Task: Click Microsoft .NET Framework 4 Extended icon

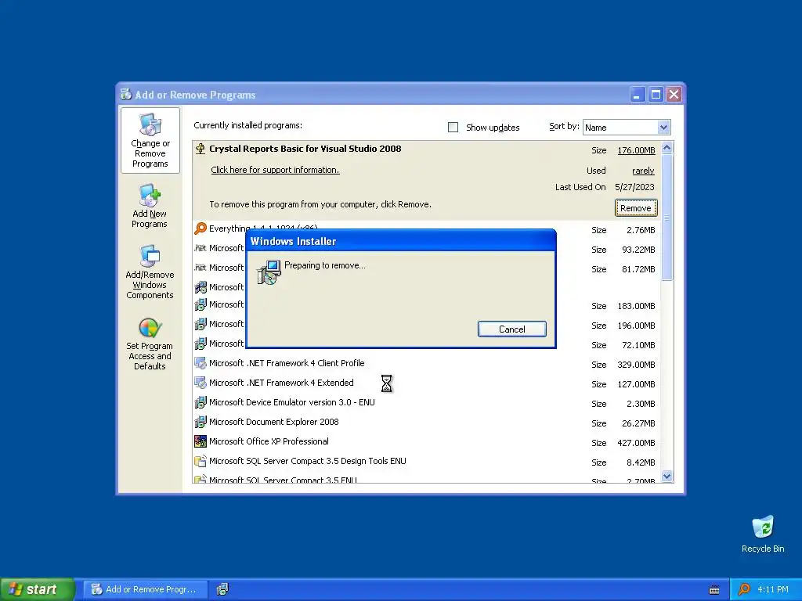Action: [x=200, y=383]
